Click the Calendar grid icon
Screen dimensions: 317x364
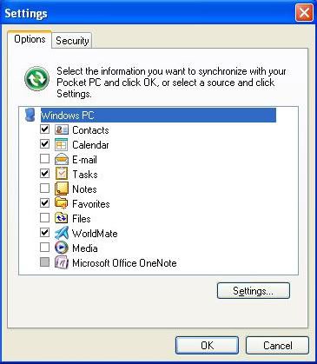(x=62, y=144)
